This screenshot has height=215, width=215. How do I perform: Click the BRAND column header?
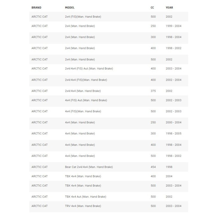[x=36, y=7]
